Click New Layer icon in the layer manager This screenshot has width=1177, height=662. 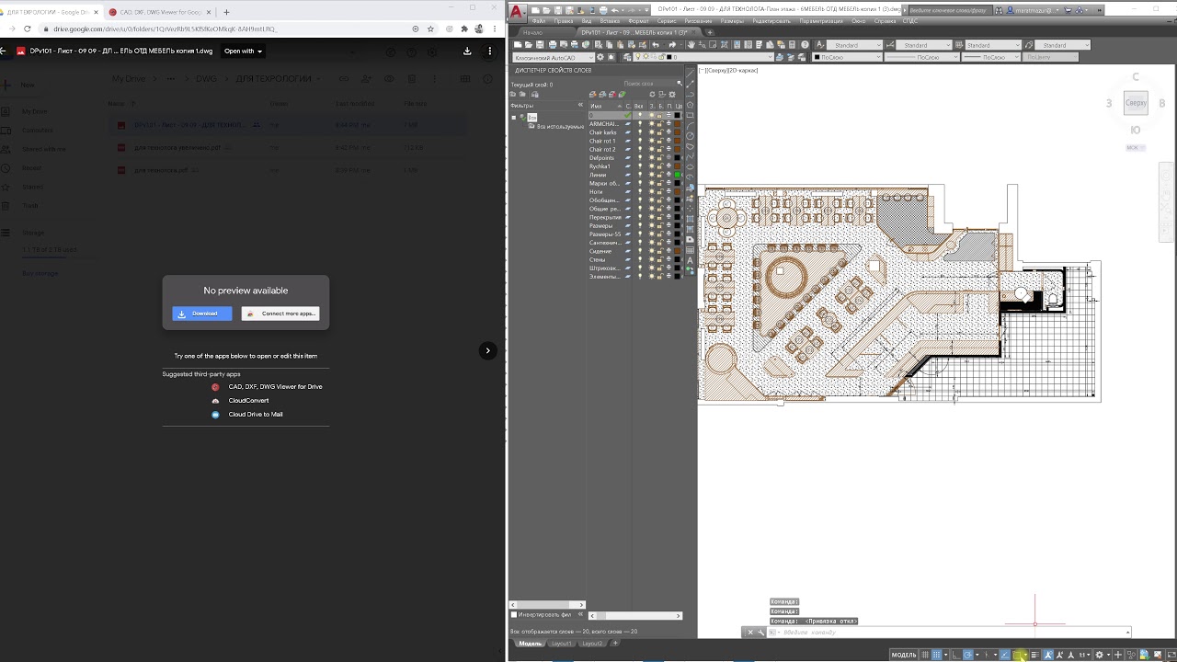pos(594,95)
